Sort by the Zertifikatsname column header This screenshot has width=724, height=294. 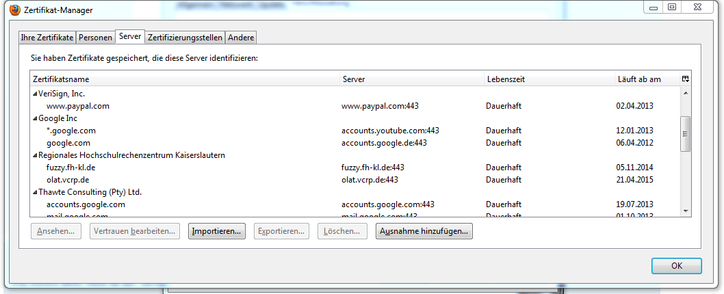(185, 79)
